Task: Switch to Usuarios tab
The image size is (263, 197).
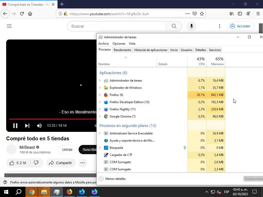Action: [186, 50]
